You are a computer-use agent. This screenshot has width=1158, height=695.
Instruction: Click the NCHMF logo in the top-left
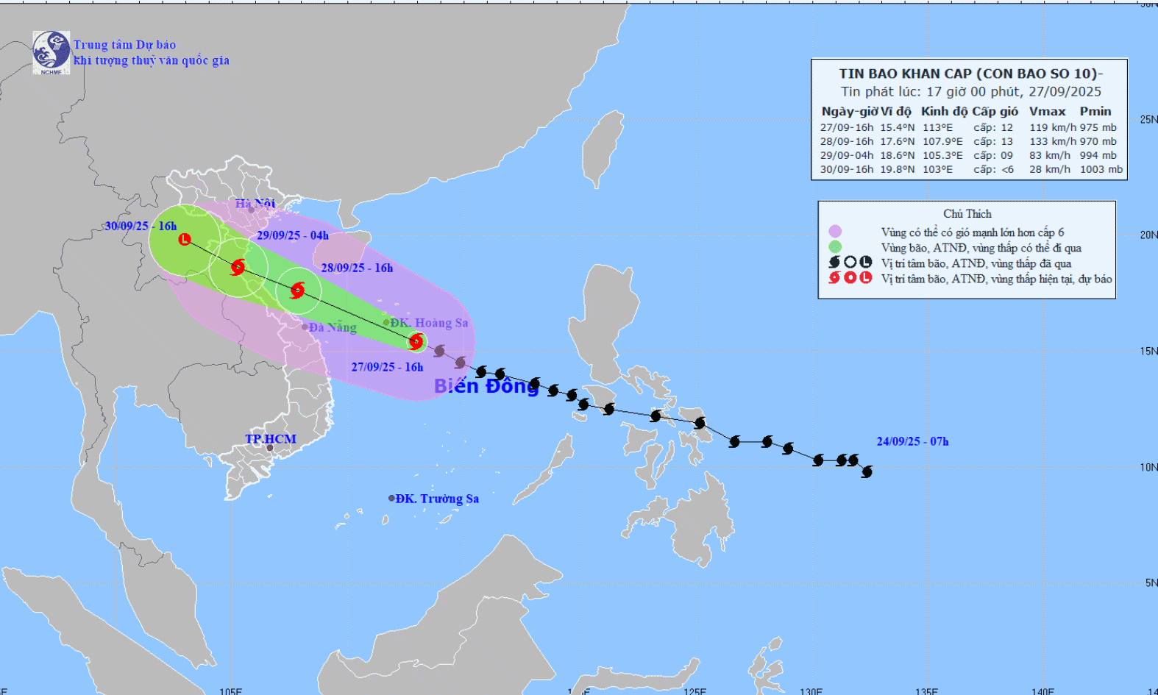point(51,52)
